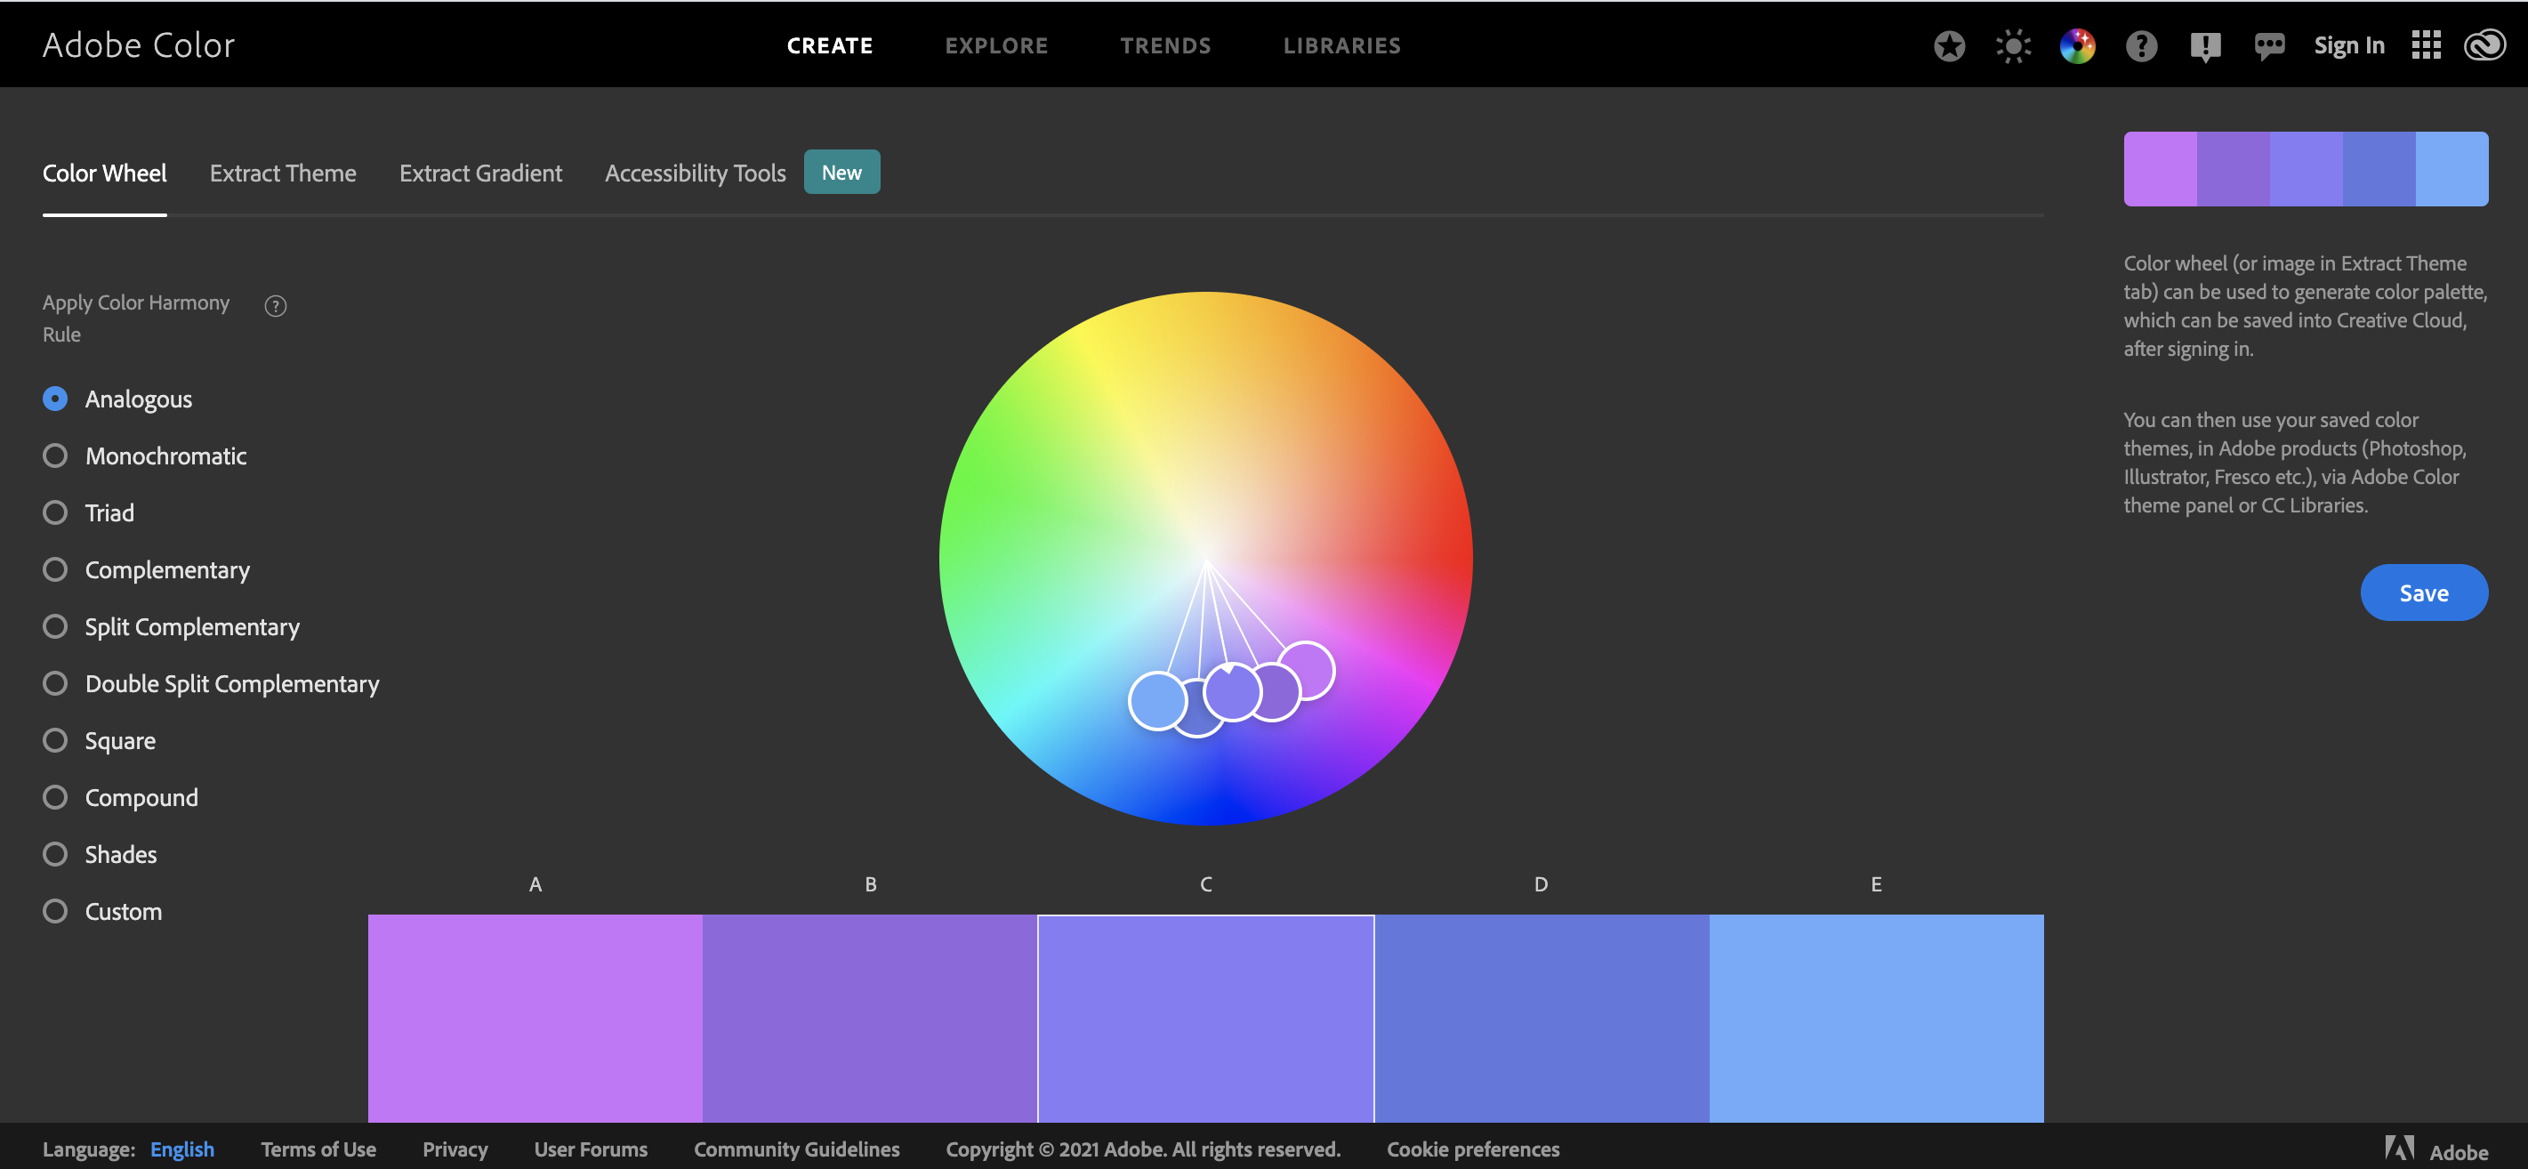Open the chat bubble icon
2528x1169 pixels.
[2269, 46]
